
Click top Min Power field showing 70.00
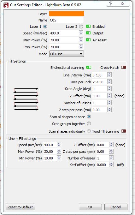point(64,47)
